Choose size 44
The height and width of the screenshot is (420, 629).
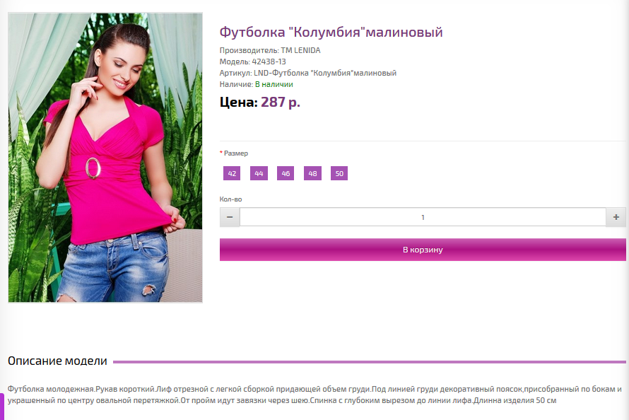(x=259, y=173)
